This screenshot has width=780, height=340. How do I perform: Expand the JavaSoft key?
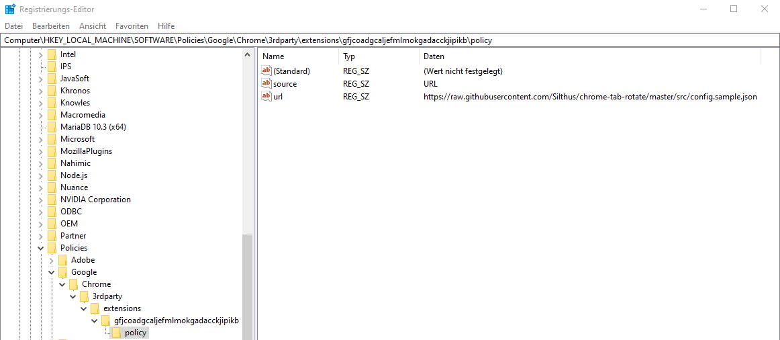click(41, 79)
